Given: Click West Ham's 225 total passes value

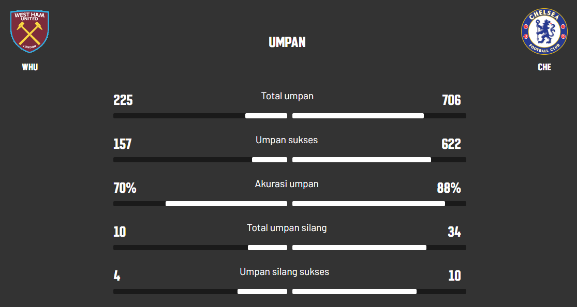Looking at the screenshot, I should pyautogui.click(x=123, y=100).
